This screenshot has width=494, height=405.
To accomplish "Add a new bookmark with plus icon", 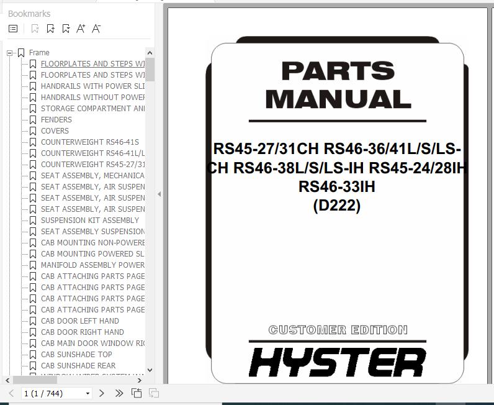I will point(50,29).
